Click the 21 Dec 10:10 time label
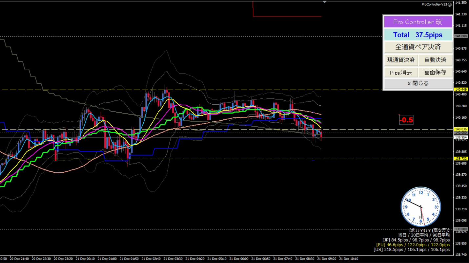 click(349, 259)
